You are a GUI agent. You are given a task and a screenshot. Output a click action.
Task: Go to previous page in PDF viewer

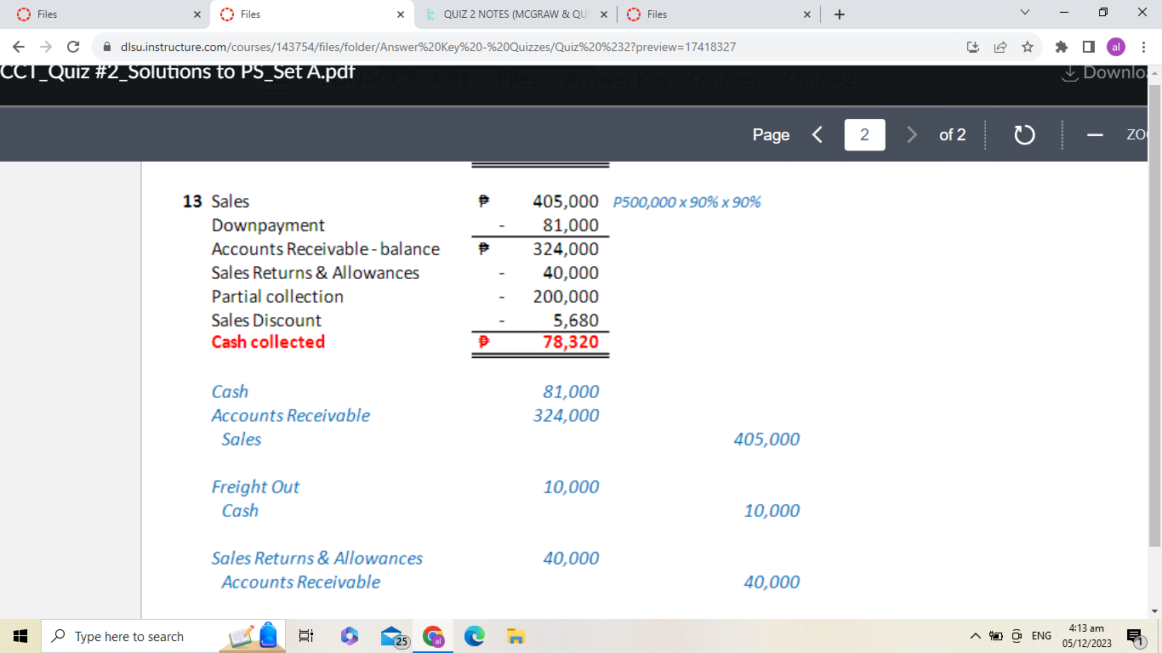pos(817,135)
